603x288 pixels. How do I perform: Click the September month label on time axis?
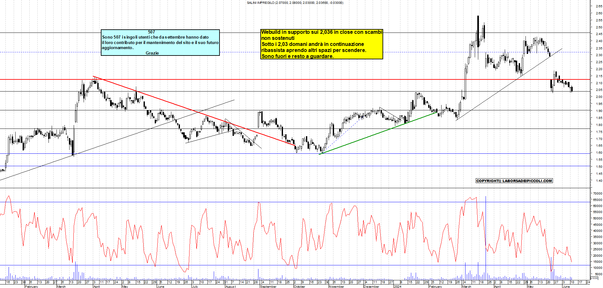268,286
